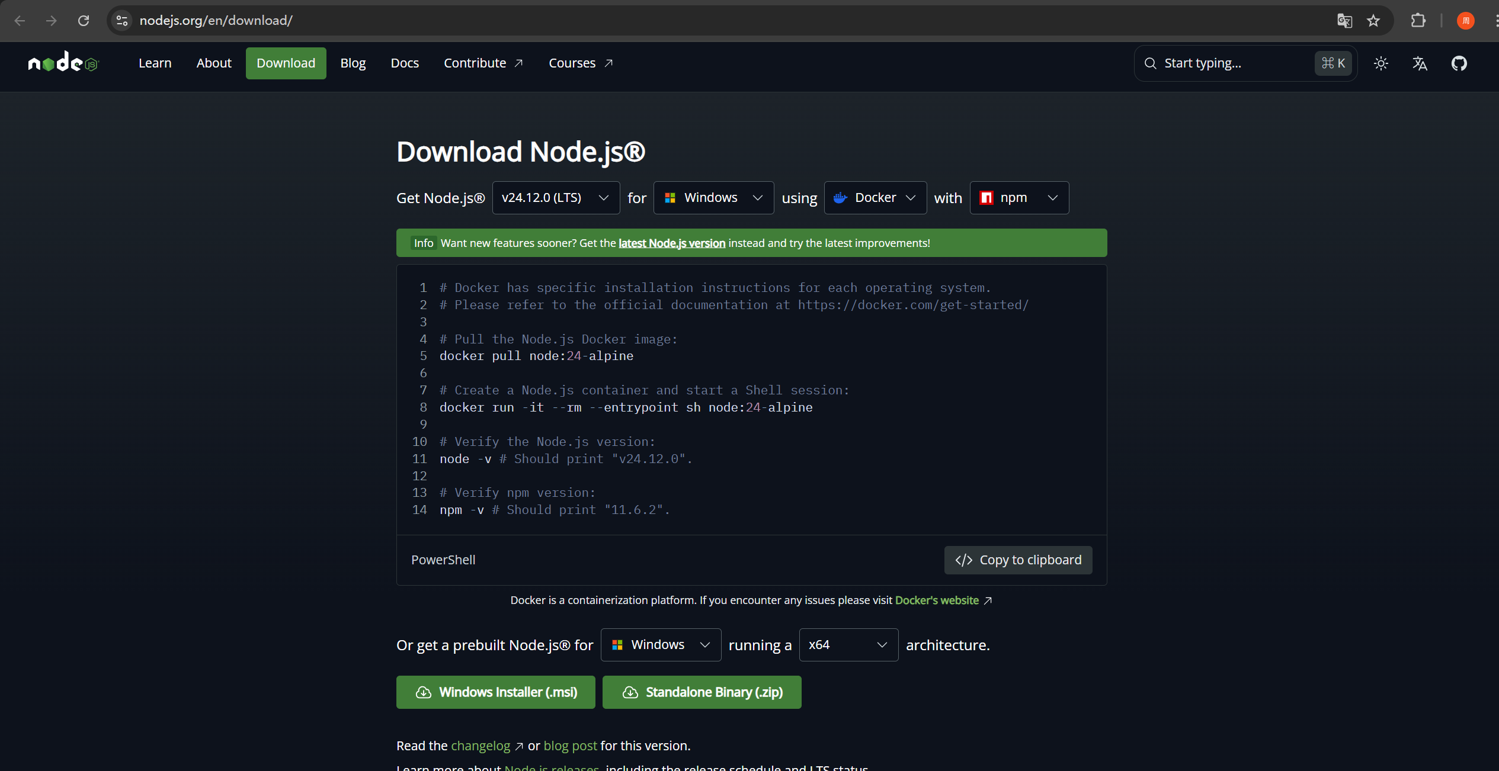Image resolution: width=1499 pixels, height=771 pixels.
Task: Click the Windows logo in prebuilt selector
Action: 617,645
